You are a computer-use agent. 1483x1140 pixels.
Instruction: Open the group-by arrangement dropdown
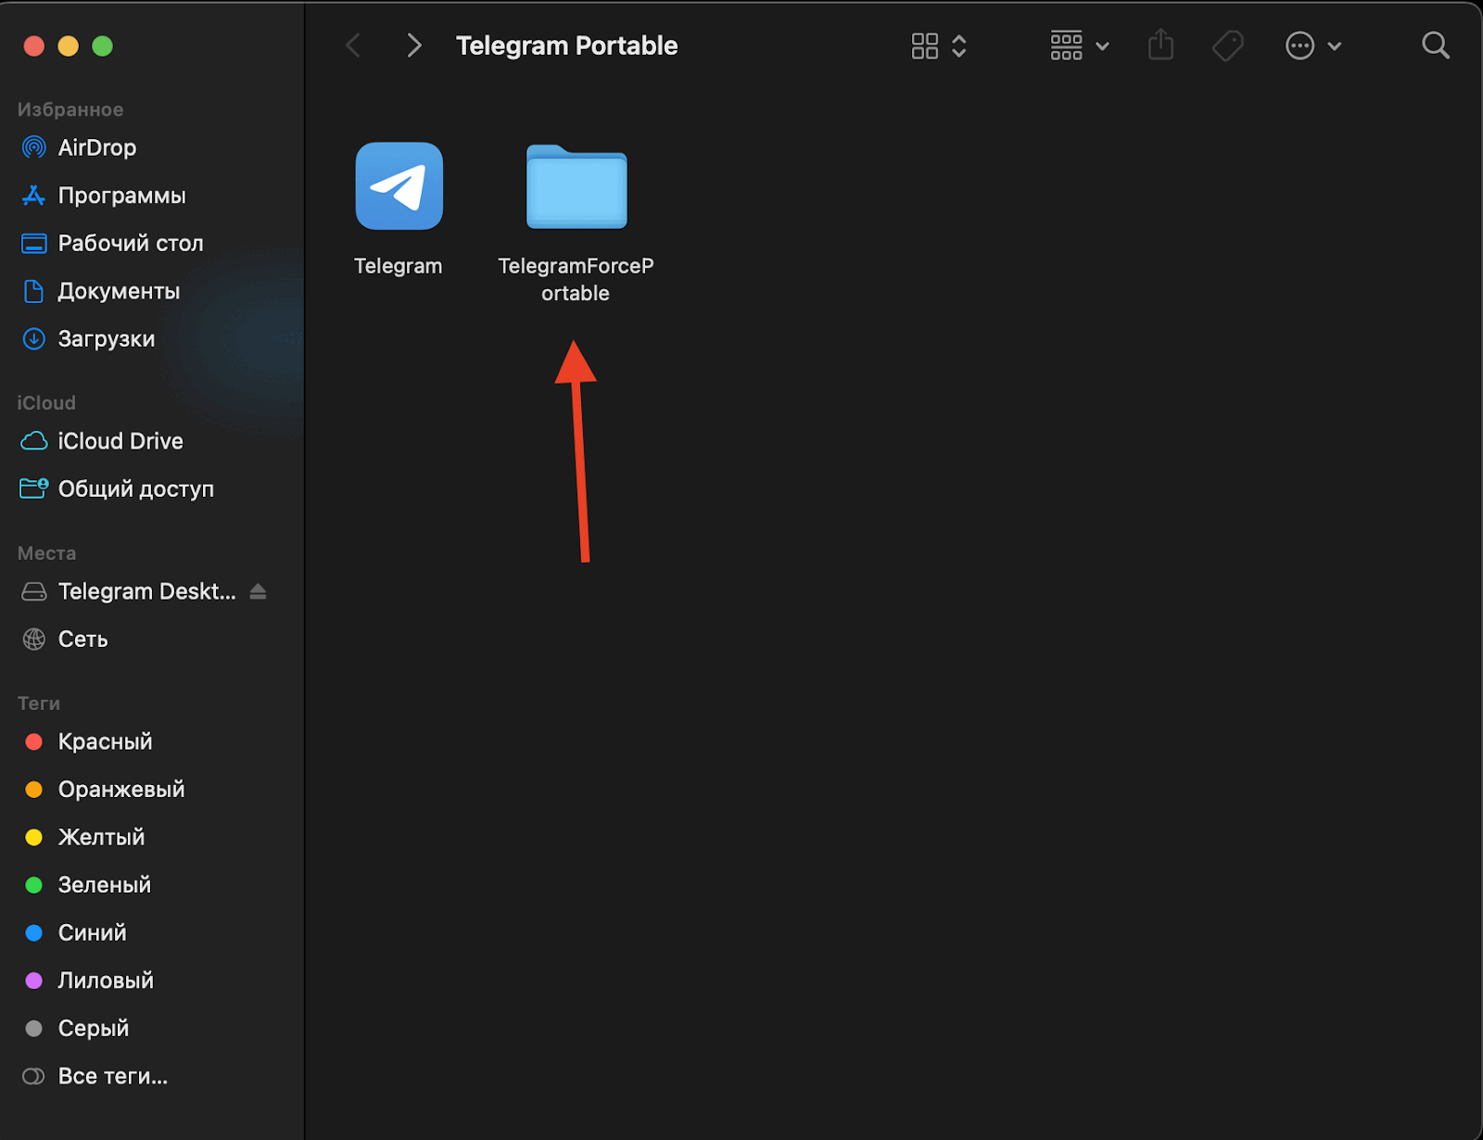pyautogui.click(x=1079, y=45)
